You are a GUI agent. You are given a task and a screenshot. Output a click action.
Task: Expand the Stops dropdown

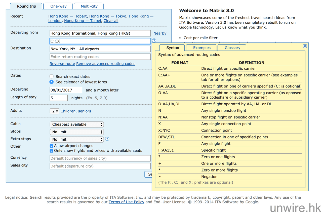pos(77,132)
